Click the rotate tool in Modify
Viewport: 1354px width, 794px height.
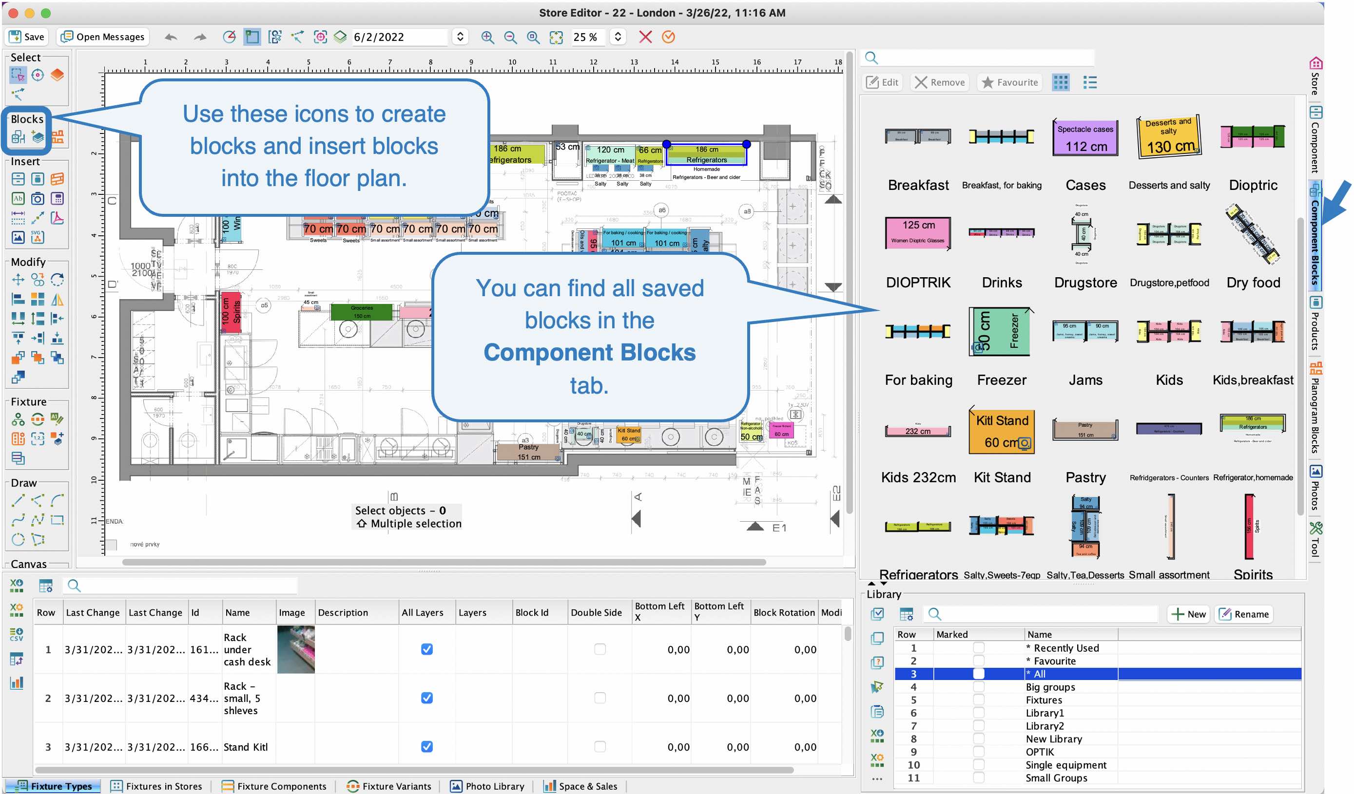pos(57,280)
